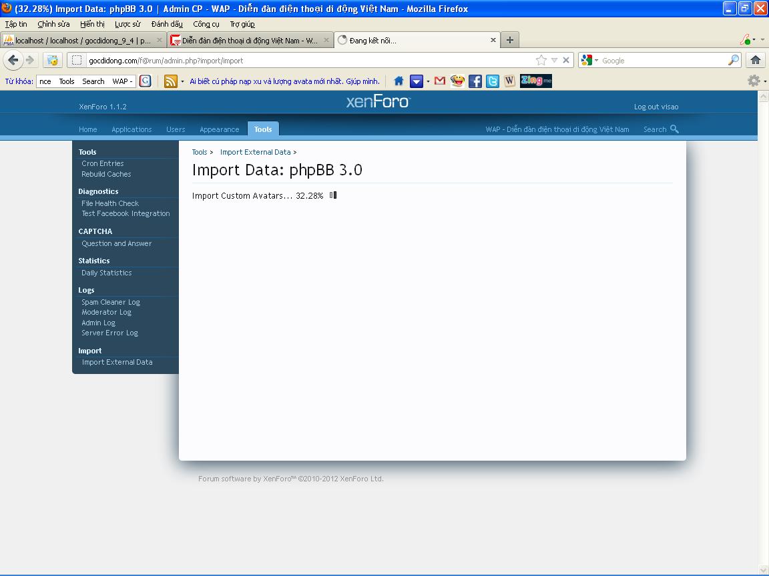Open Admin Log in sidebar
This screenshot has height=576, width=769.
coord(98,323)
